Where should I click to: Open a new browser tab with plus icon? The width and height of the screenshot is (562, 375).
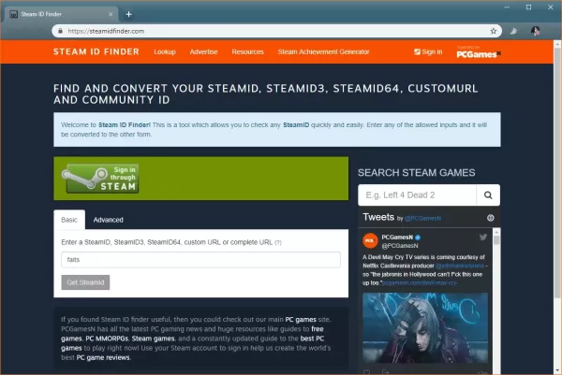128,14
